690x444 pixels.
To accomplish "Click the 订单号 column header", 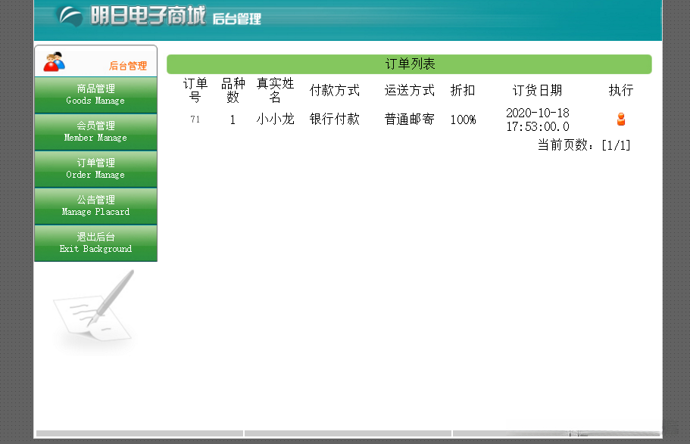I will coord(195,90).
